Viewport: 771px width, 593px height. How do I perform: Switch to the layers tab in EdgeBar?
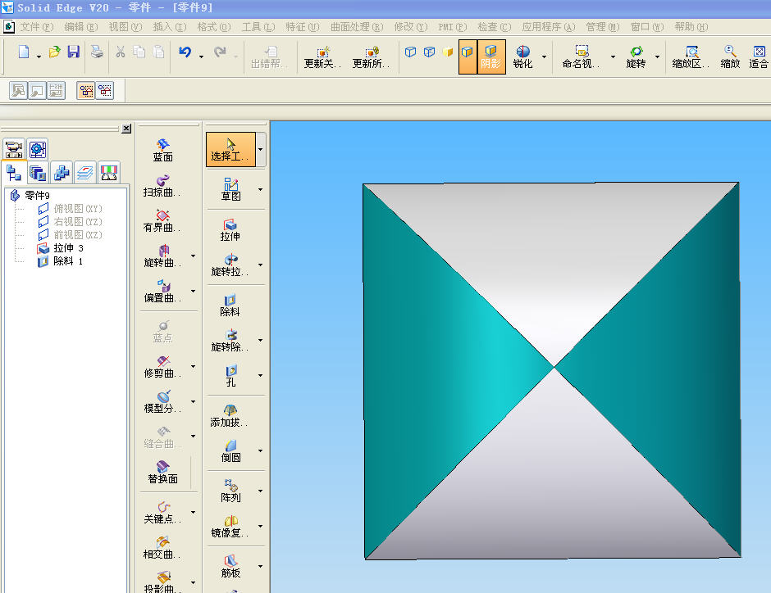coord(85,172)
